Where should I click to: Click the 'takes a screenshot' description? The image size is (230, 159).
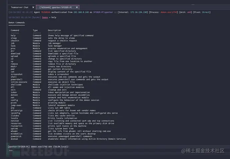click(x=58, y=74)
